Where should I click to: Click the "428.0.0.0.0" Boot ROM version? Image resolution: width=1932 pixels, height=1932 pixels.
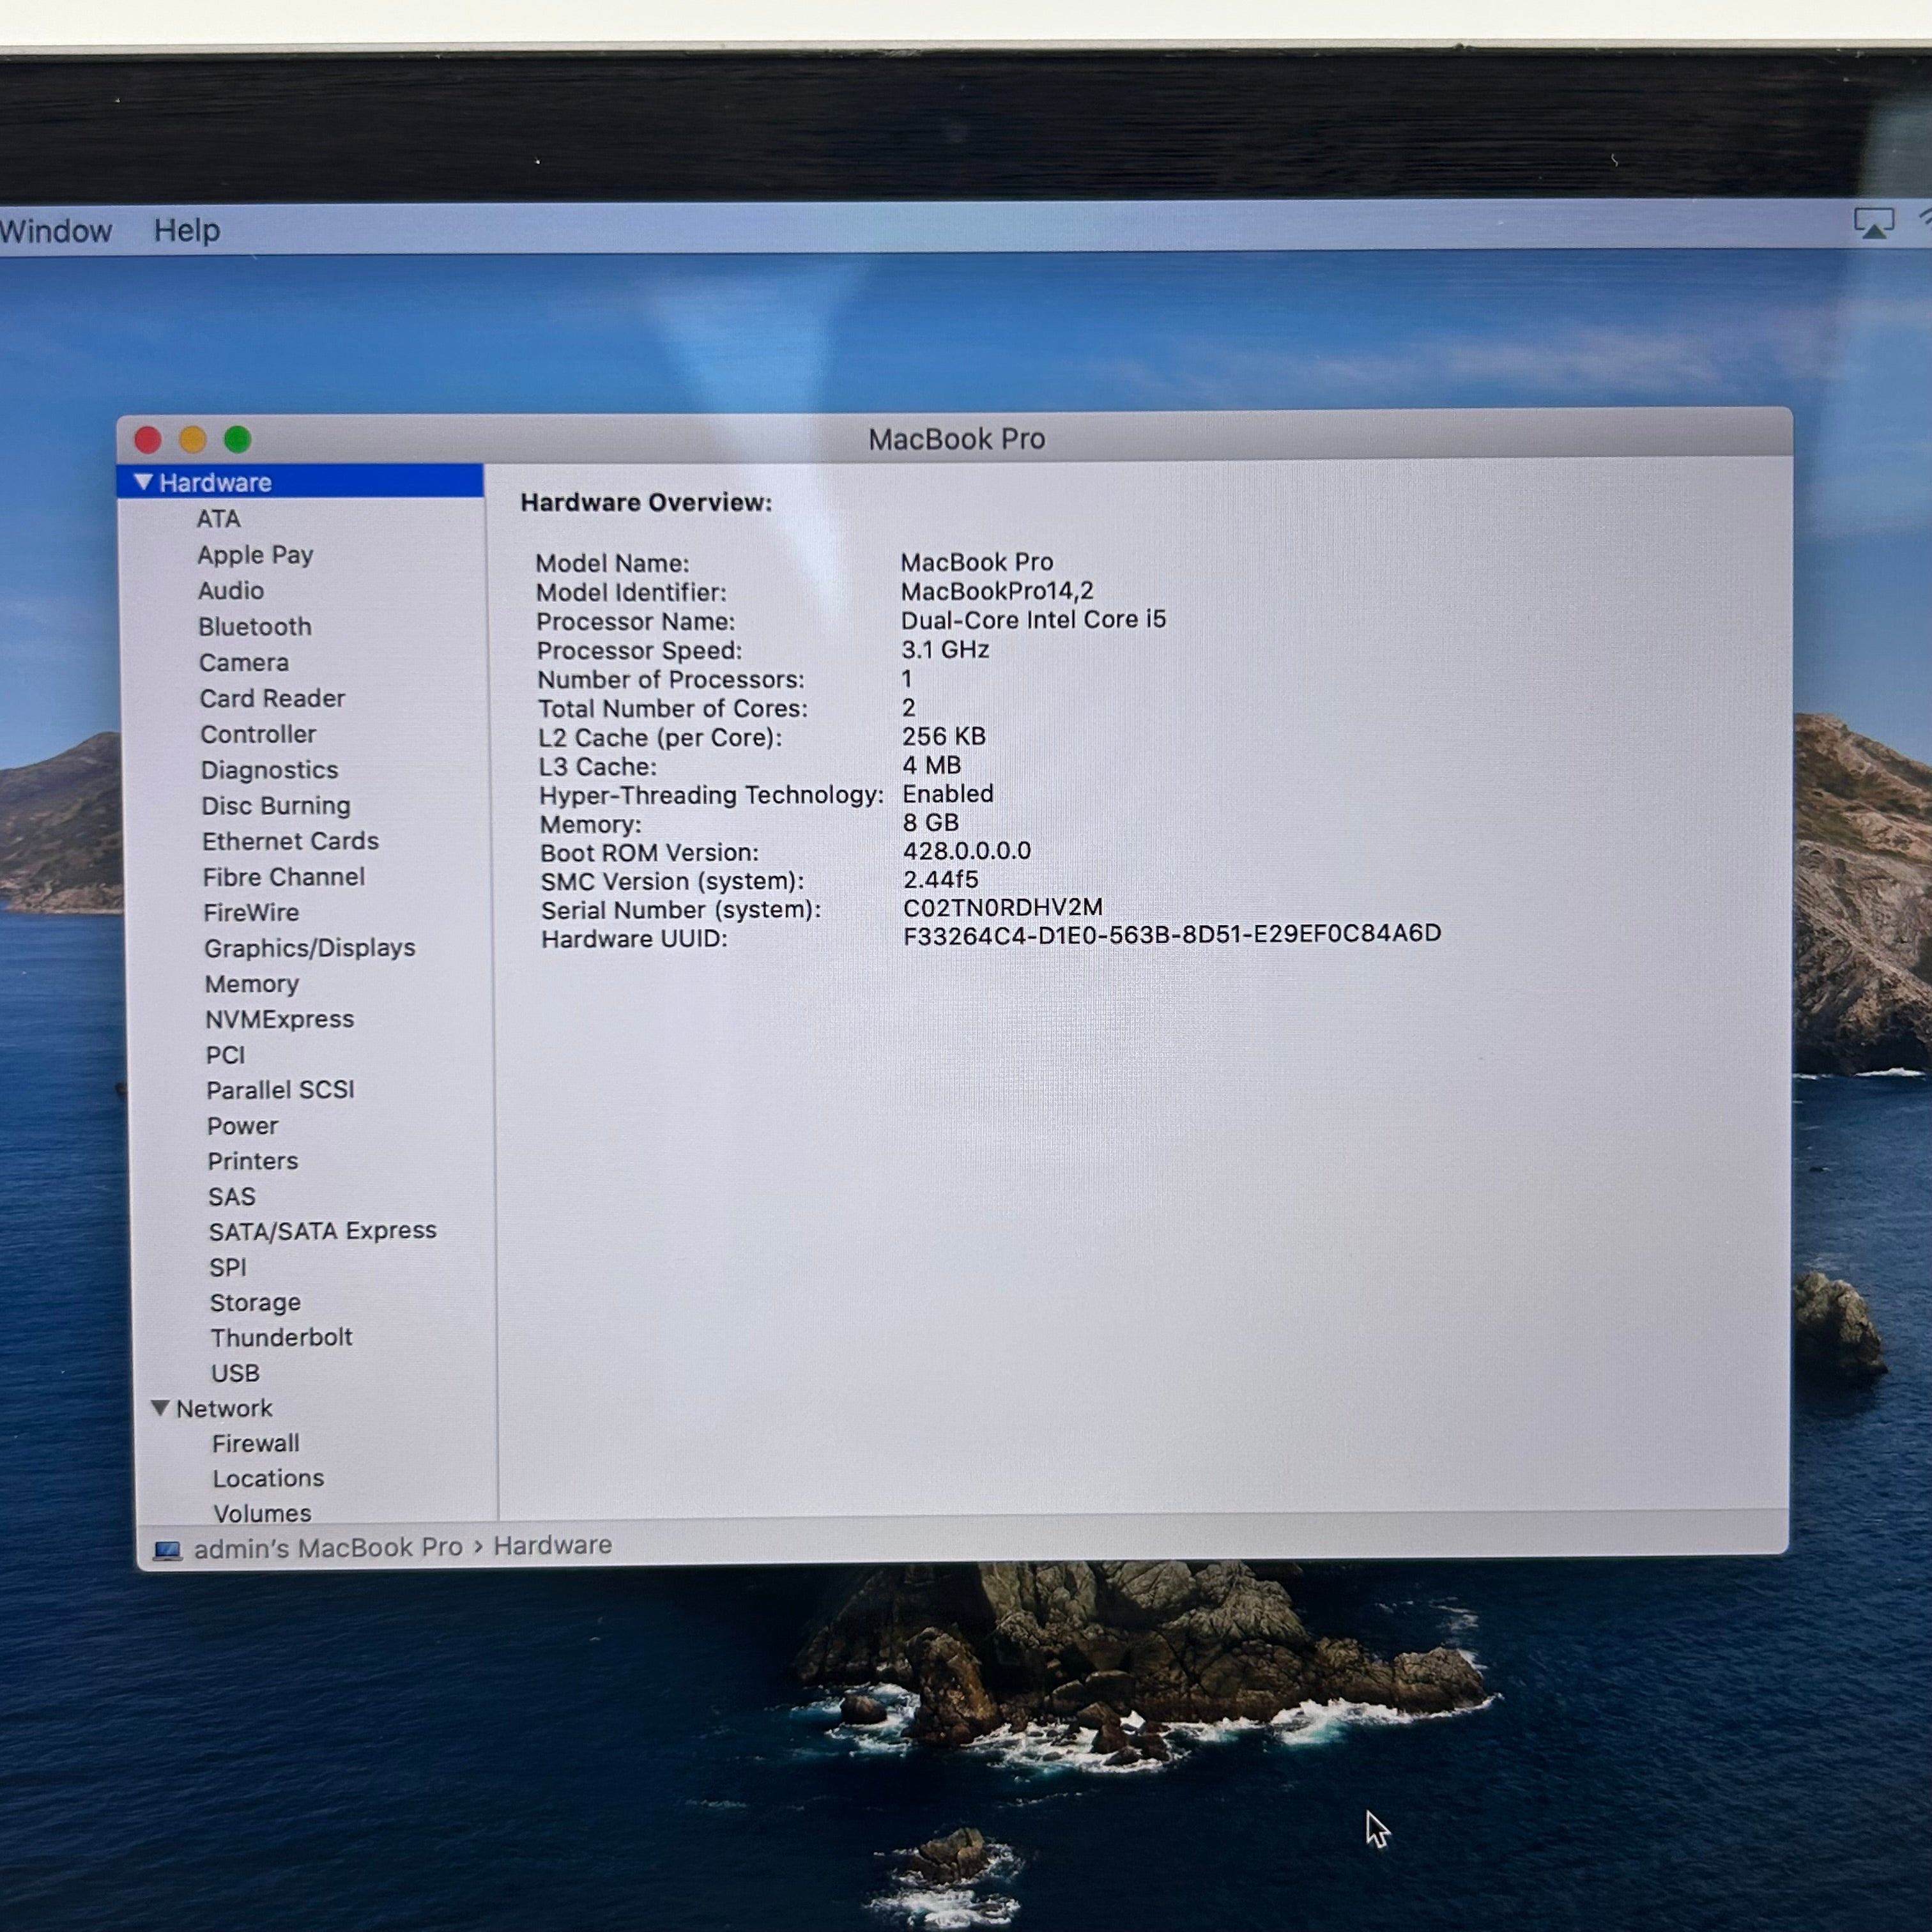[967, 851]
